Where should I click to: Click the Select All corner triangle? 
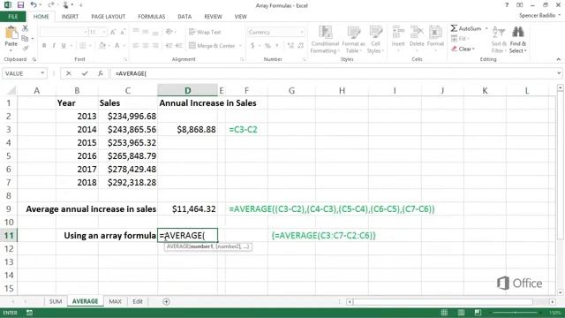coord(11,90)
